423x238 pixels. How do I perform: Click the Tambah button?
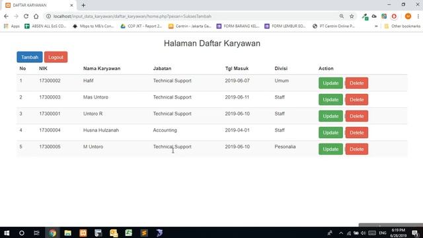click(x=30, y=58)
